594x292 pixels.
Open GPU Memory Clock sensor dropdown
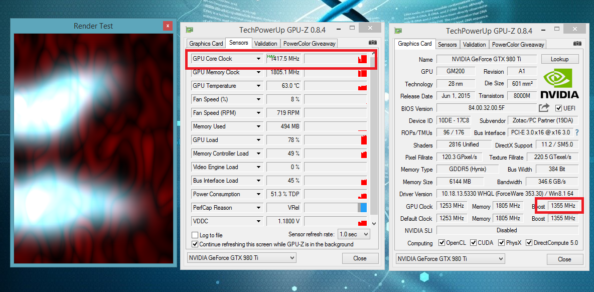tap(259, 72)
